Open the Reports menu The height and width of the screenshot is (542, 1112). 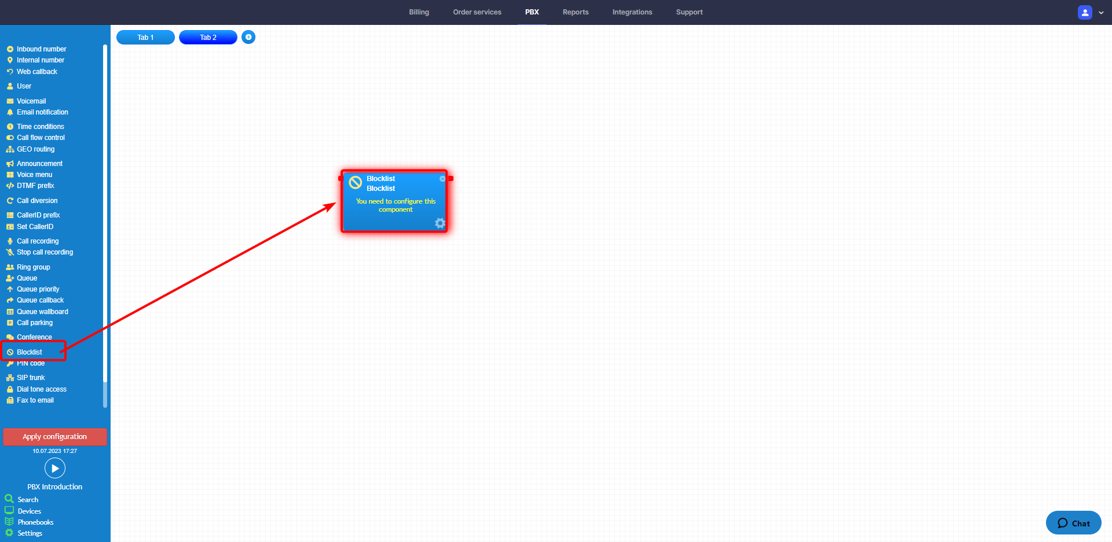click(576, 12)
